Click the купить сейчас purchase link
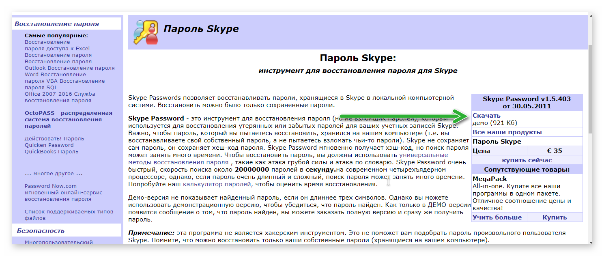Screen dimensions: 604x256 point(527,160)
